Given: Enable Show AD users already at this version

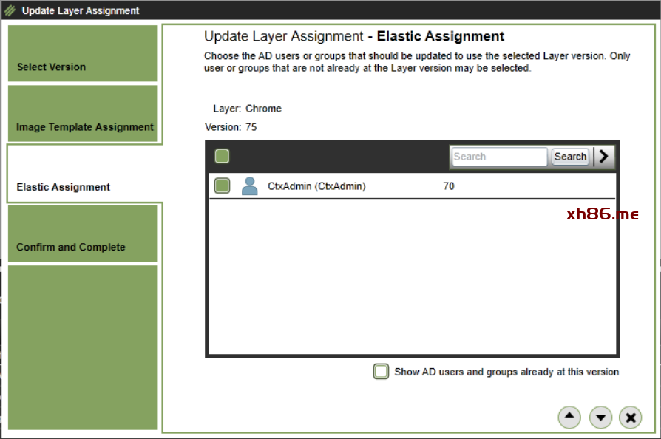Looking at the screenshot, I should tap(381, 372).
